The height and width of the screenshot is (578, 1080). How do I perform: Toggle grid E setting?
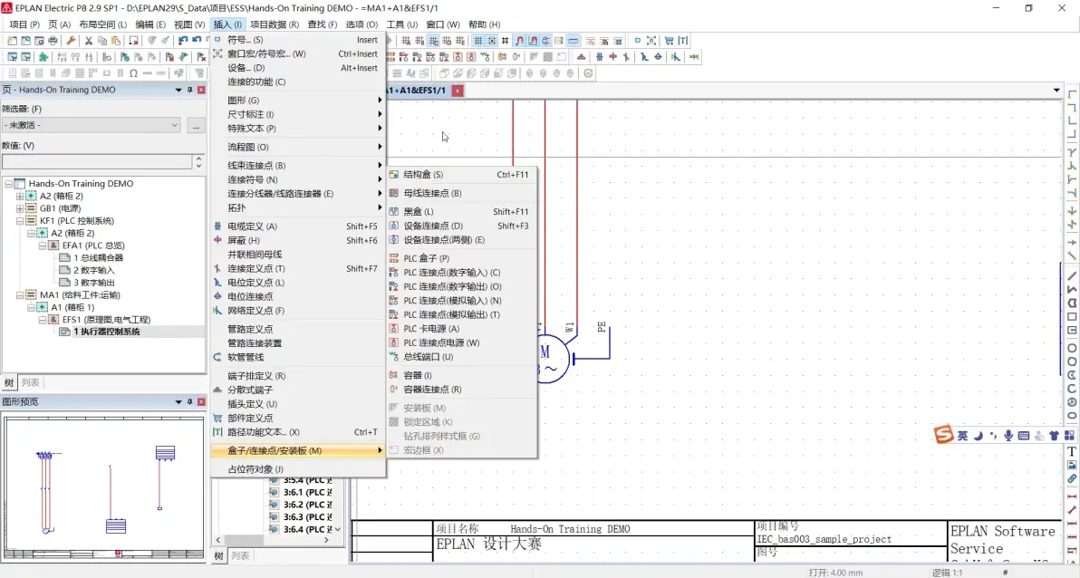460,41
